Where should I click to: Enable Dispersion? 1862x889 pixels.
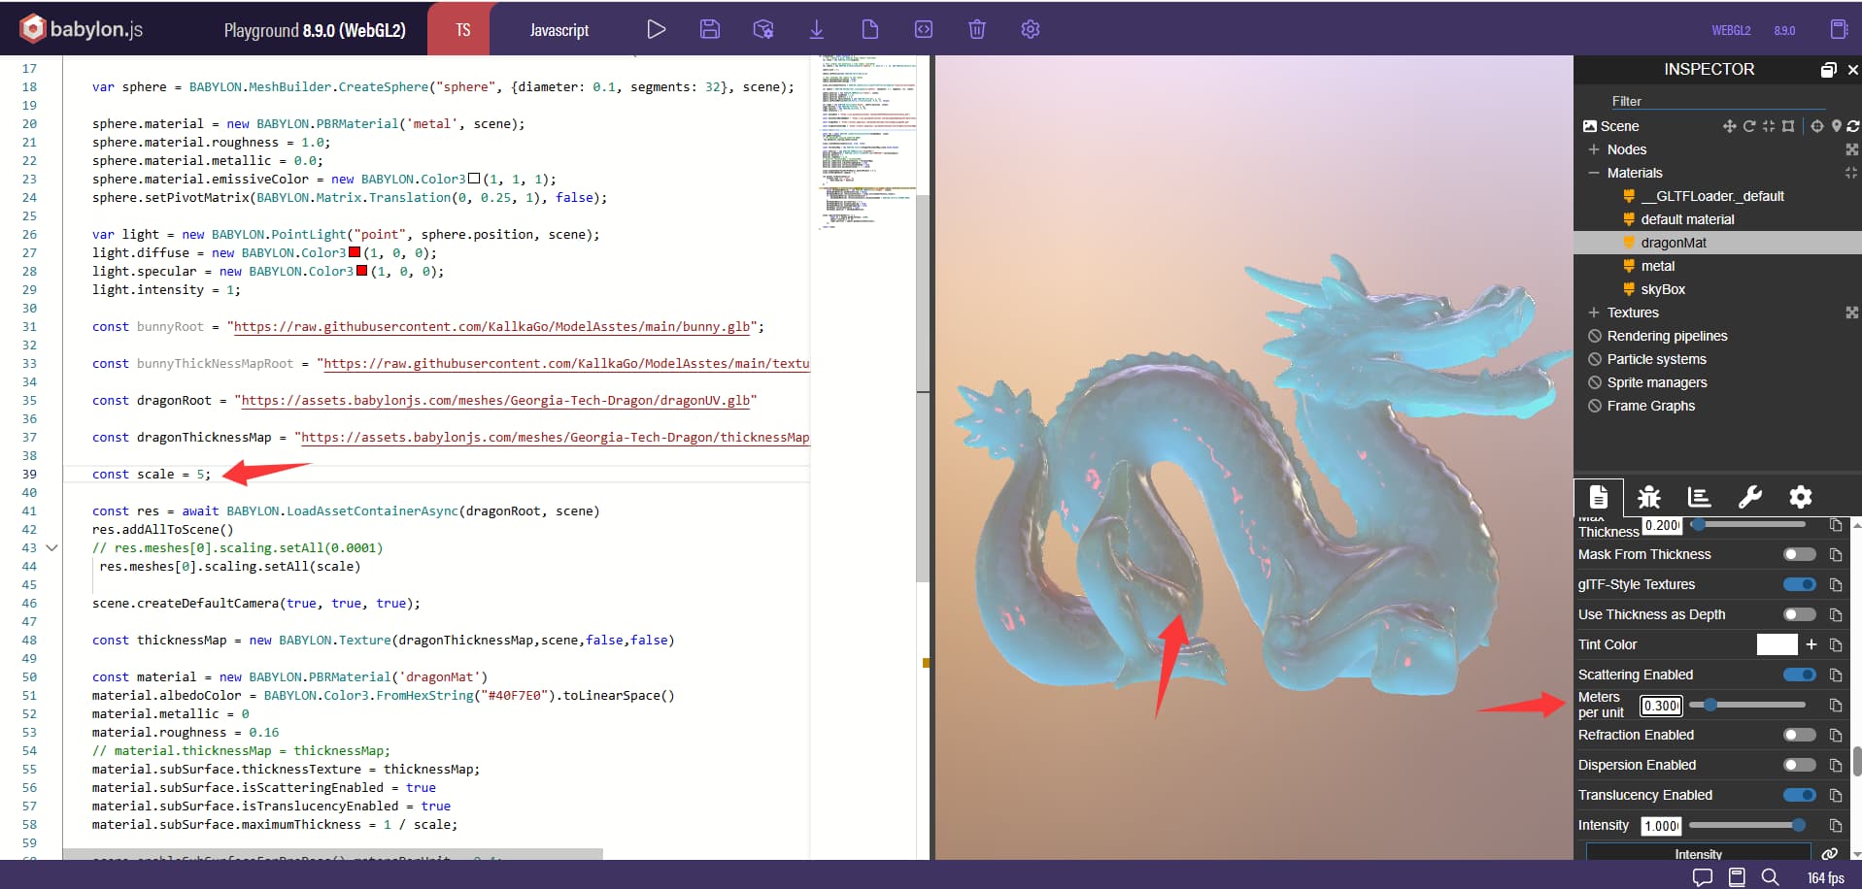pyautogui.click(x=1800, y=765)
